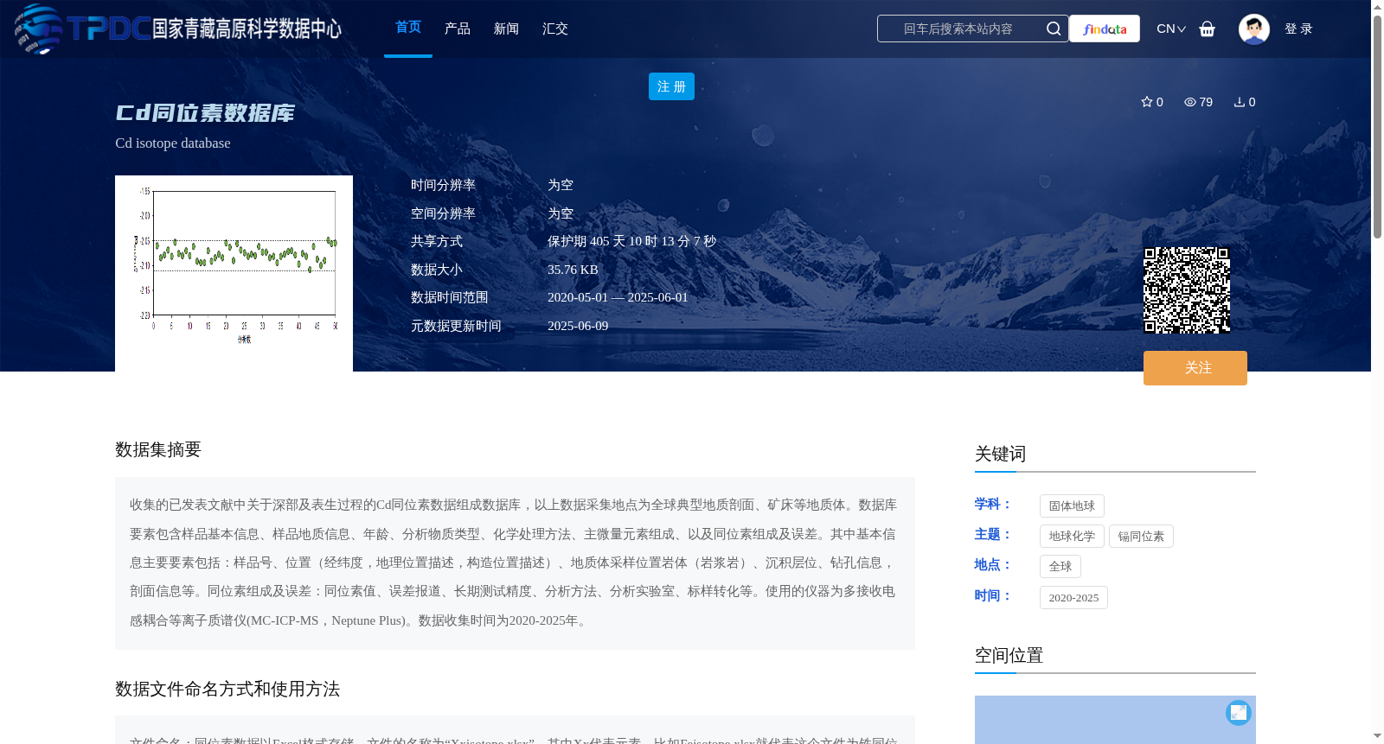Click the 元数据更新时间 label
The width and height of the screenshot is (1384, 744).
tap(456, 326)
